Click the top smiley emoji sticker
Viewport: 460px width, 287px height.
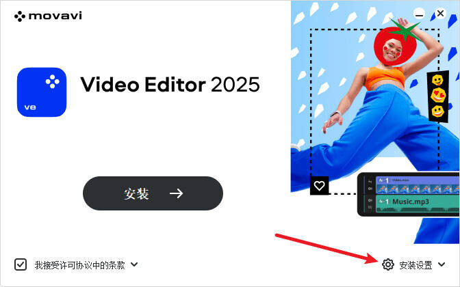[437, 80]
